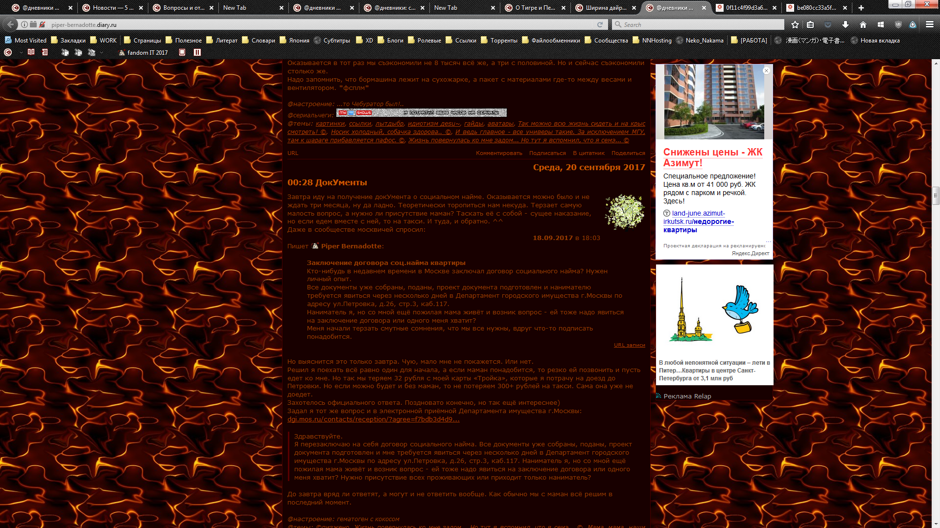Click the reload page button
The width and height of the screenshot is (940, 528).
point(600,24)
